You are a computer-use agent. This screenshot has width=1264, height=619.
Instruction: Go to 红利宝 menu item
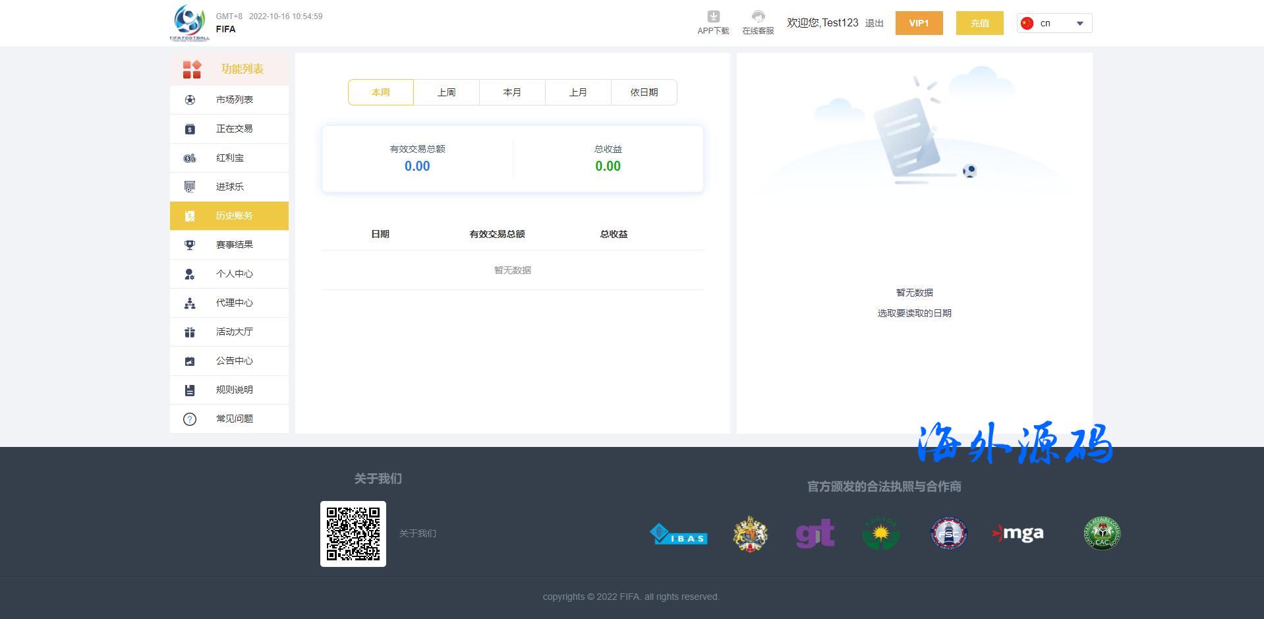click(229, 158)
